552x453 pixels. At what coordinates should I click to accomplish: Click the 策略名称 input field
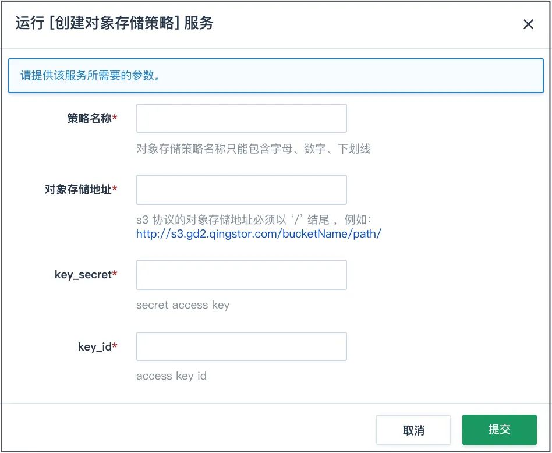pos(242,118)
